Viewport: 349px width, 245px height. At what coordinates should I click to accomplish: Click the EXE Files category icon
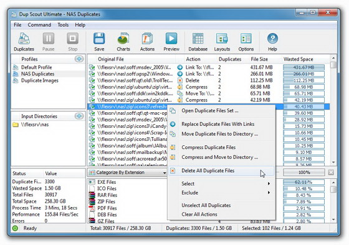tap(92, 182)
